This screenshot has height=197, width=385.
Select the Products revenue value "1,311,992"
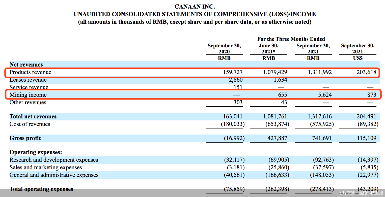point(320,72)
